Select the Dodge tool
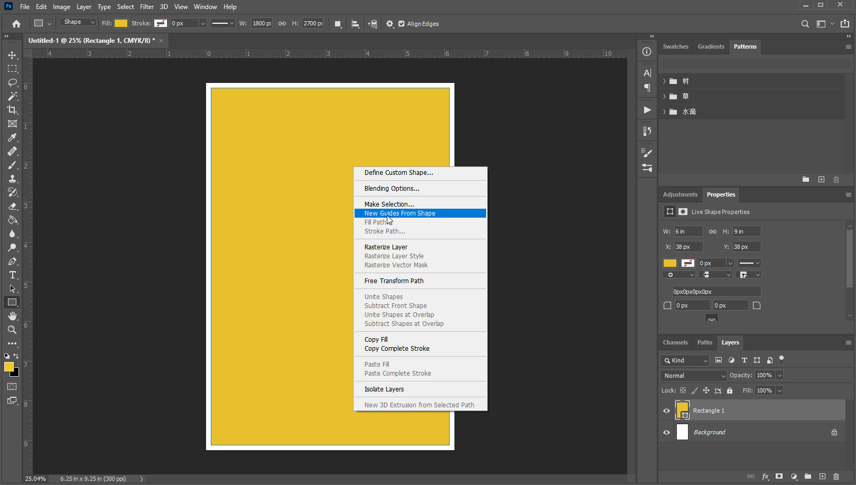This screenshot has width=856, height=485. [x=12, y=247]
